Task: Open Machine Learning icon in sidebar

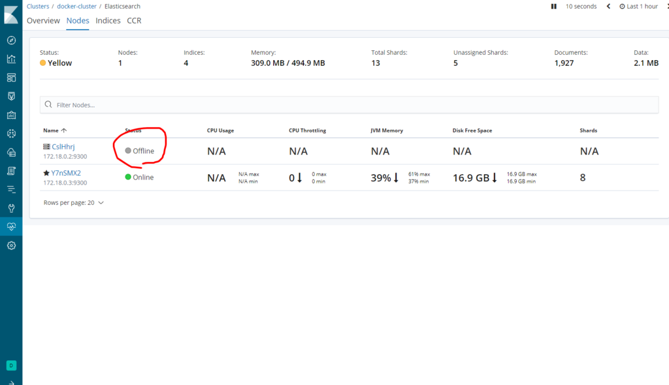Action: [12, 134]
